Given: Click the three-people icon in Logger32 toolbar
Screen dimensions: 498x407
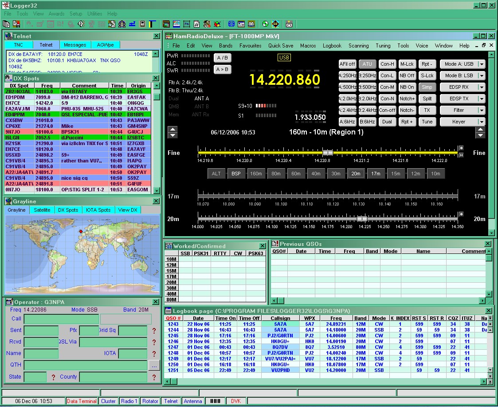Looking at the screenshot, I should [x=122, y=24].
